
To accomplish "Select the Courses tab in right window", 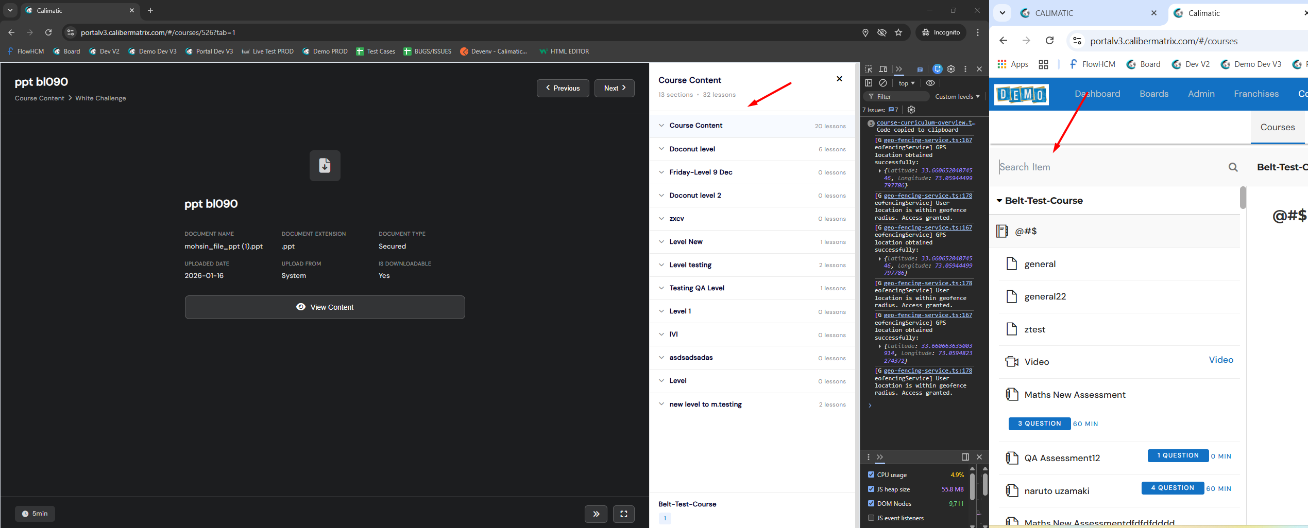I will click(1278, 127).
